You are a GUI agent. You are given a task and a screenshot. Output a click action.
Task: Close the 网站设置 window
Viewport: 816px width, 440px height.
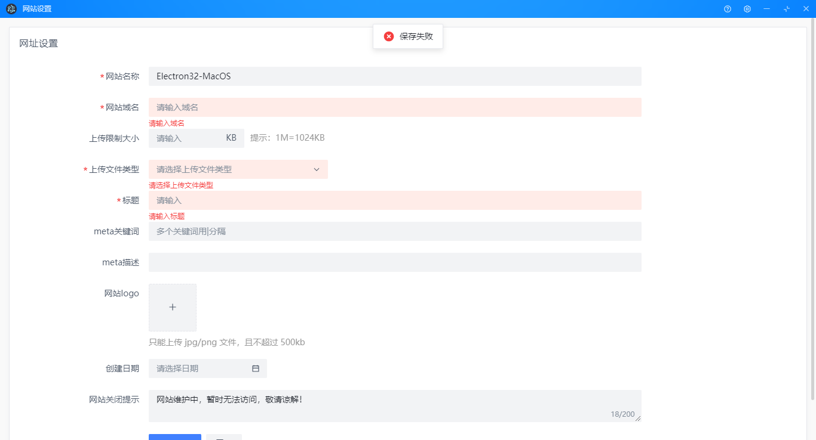coord(805,9)
